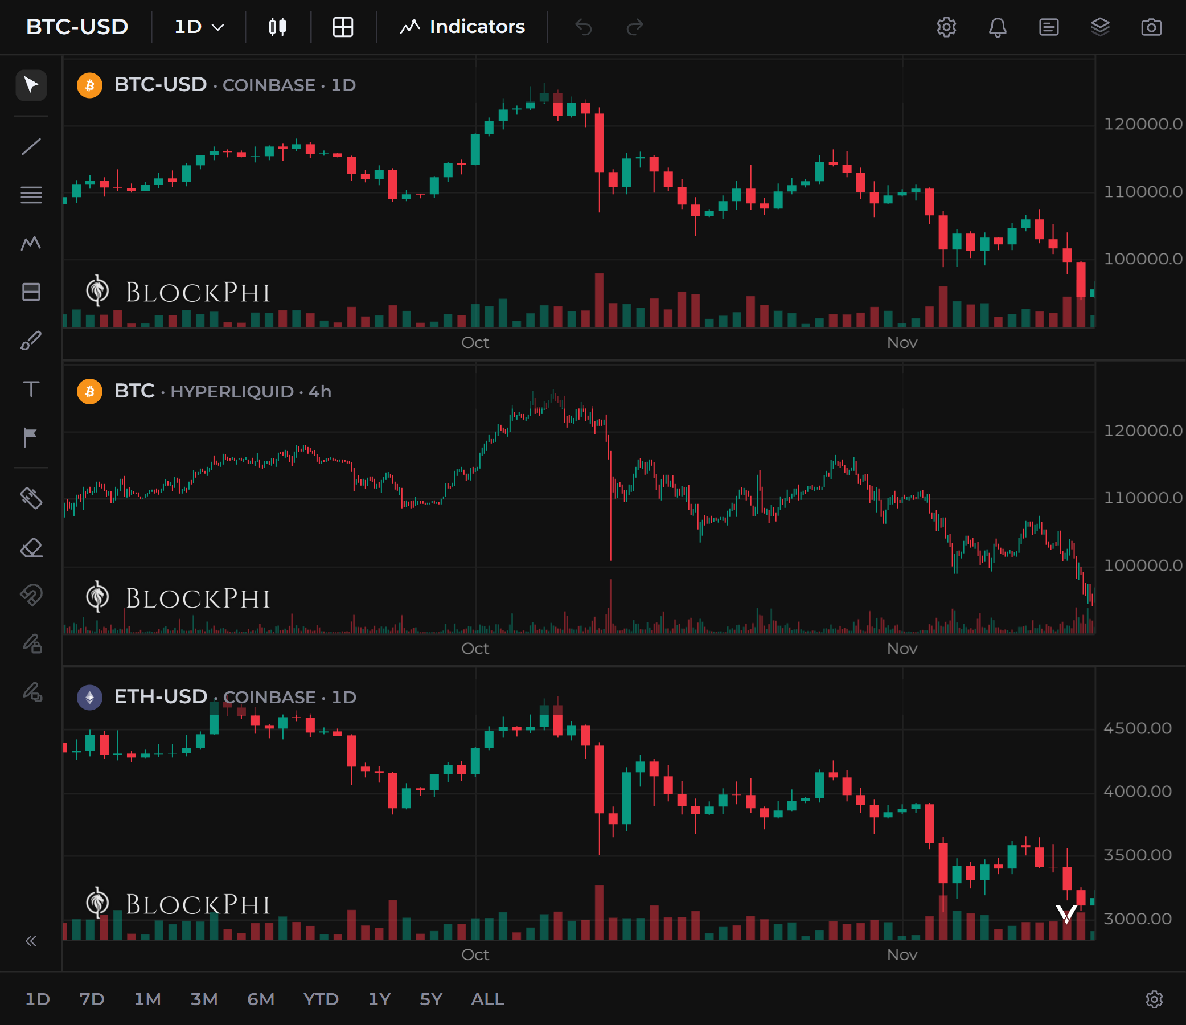Open chart settings gear in top bar
Image resolution: width=1186 pixels, height=1025 pixels.
946,27
